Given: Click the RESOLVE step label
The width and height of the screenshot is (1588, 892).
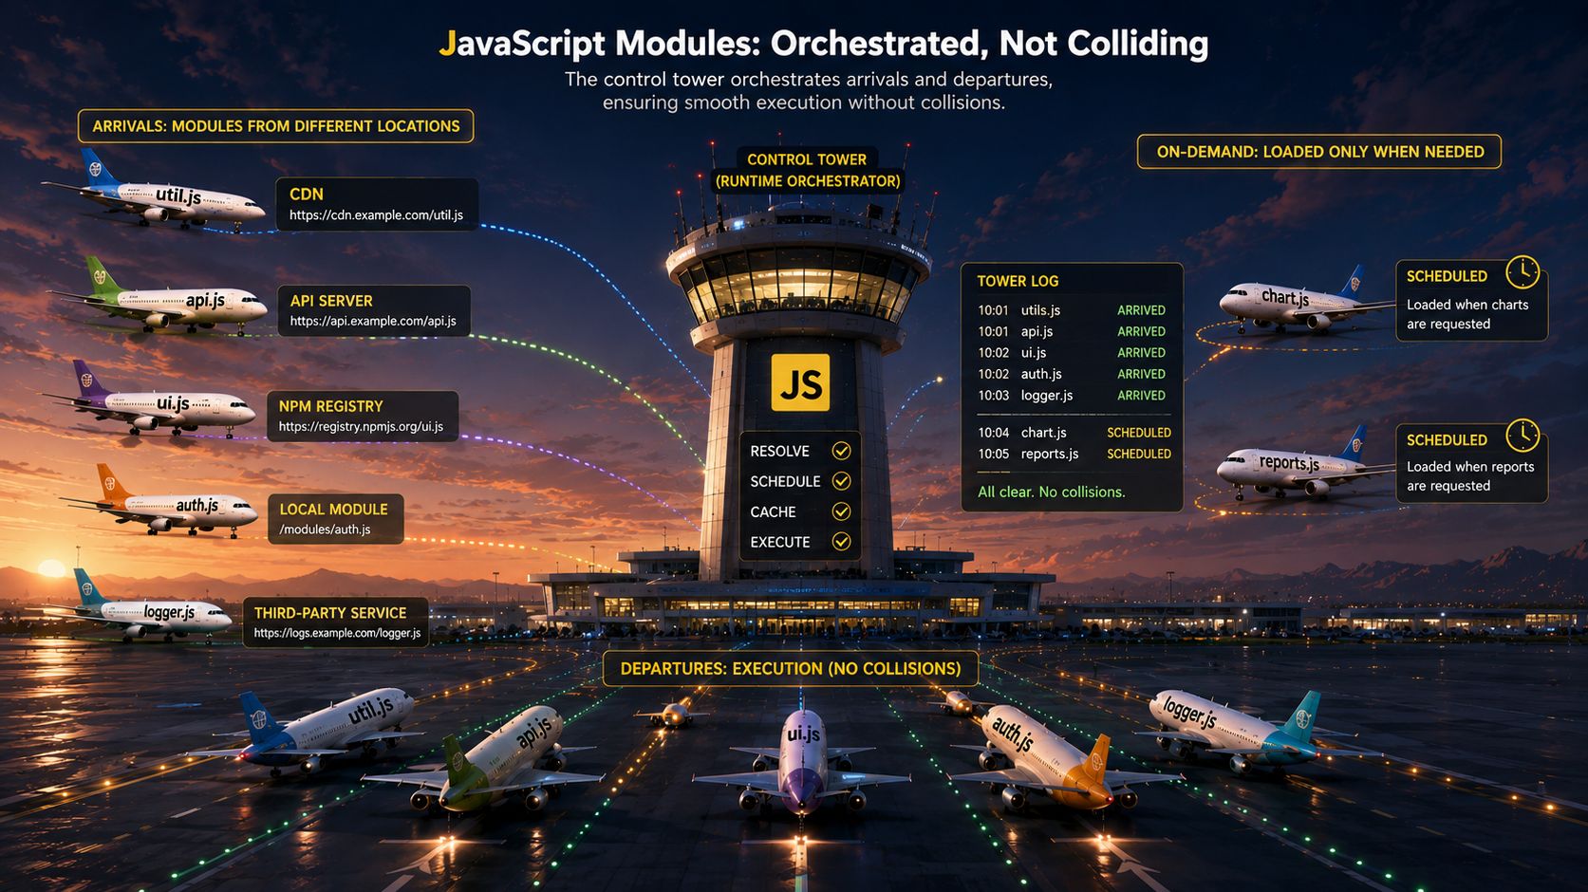Looking at the screenshot, I should tap(779, 452).
